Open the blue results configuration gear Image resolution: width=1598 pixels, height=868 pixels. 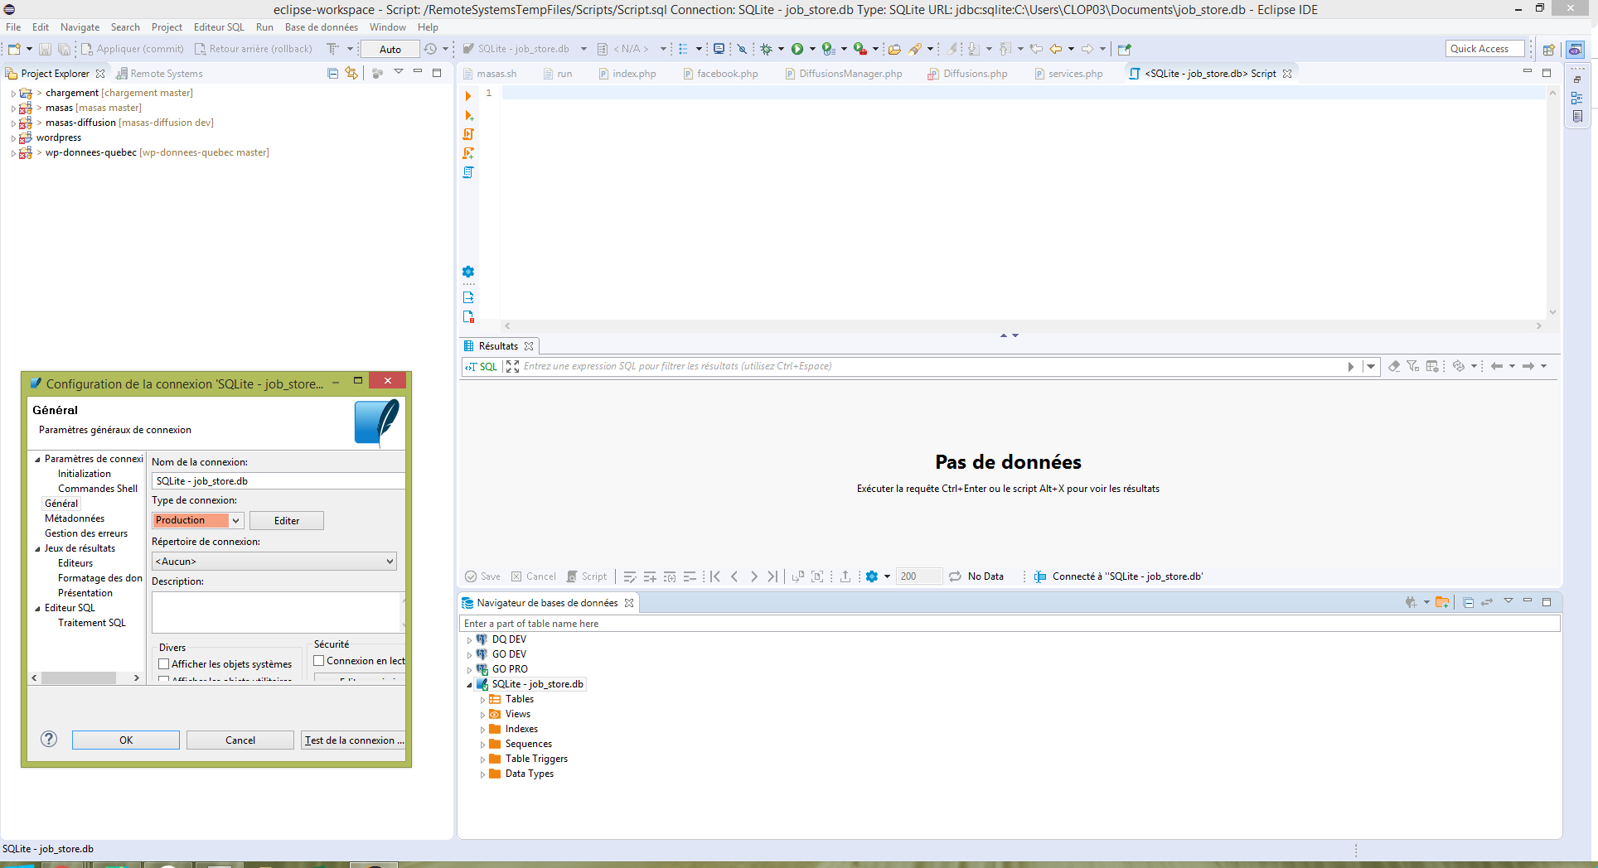click(872, 576)
